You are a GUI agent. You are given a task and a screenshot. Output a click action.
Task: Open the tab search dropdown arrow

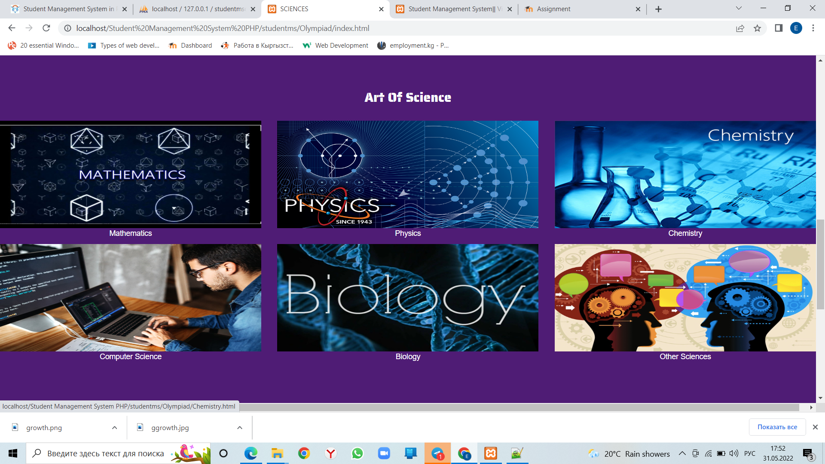tap(739, 8)
